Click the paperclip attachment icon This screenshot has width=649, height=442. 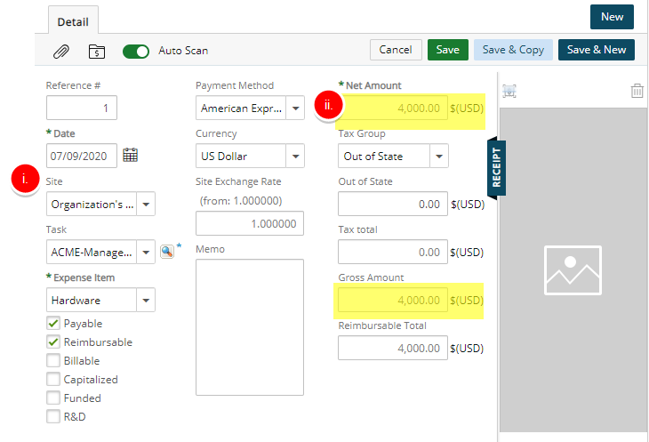point(61,52)
